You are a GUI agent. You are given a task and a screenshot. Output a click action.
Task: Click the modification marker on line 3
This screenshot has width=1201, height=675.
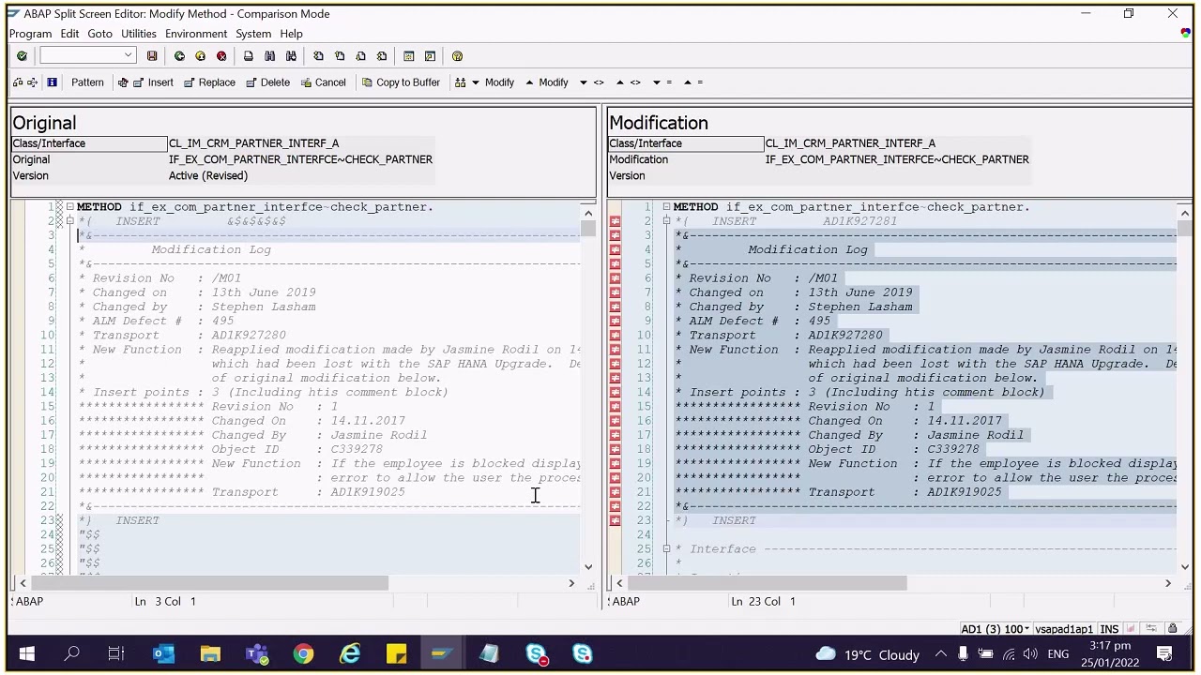pos(615,235)
